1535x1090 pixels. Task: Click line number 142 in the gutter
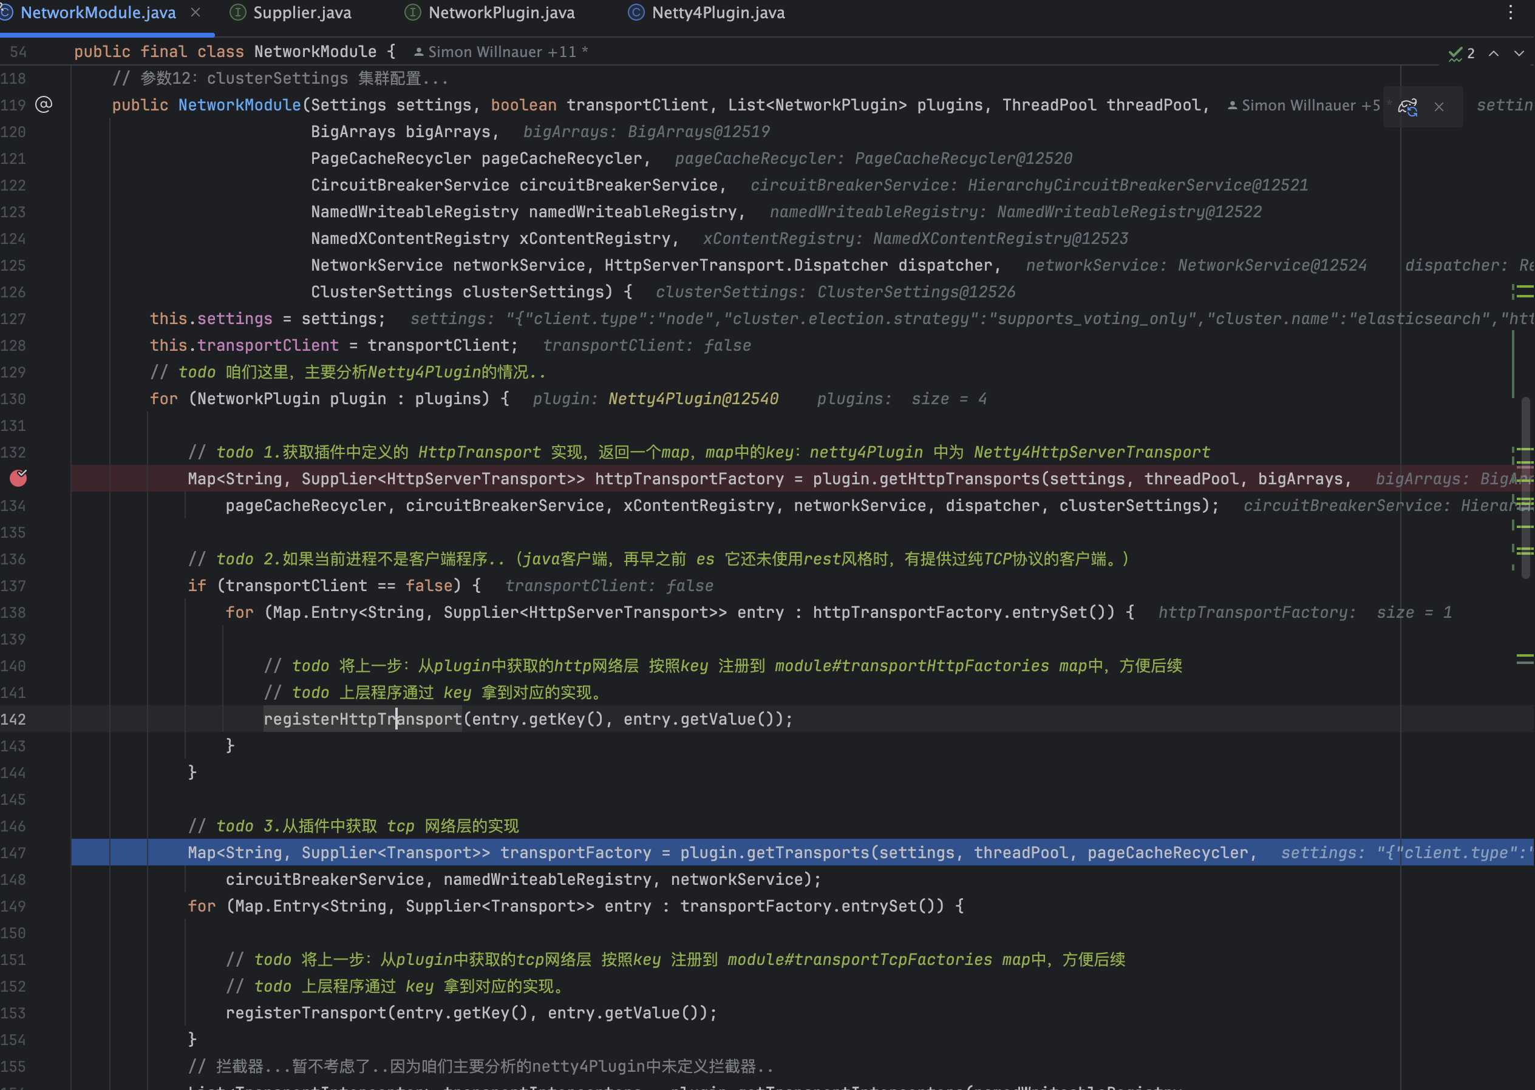(x=13, y=719)
